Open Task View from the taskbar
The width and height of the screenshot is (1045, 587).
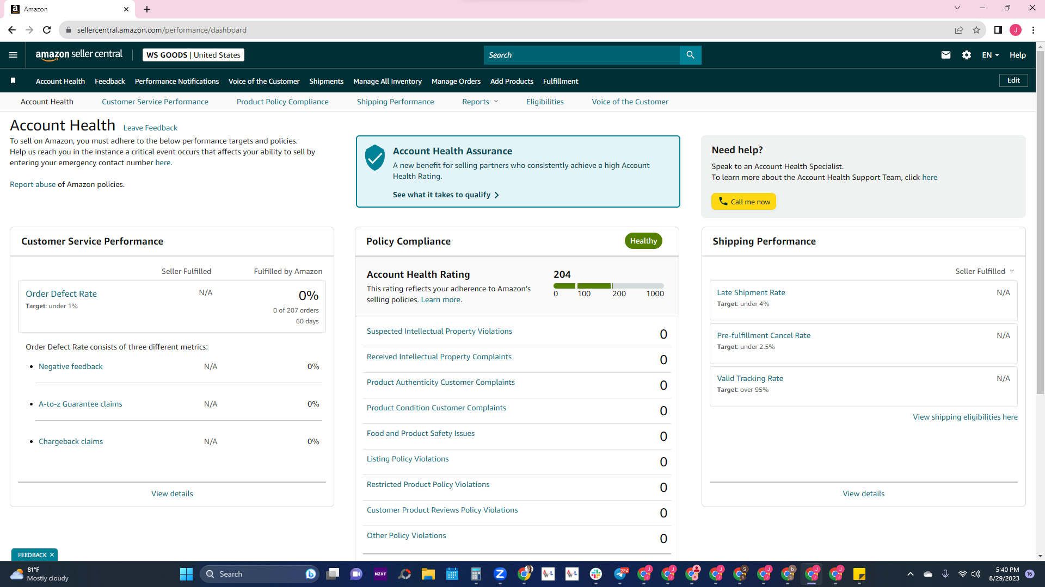(x=333, y=574)
